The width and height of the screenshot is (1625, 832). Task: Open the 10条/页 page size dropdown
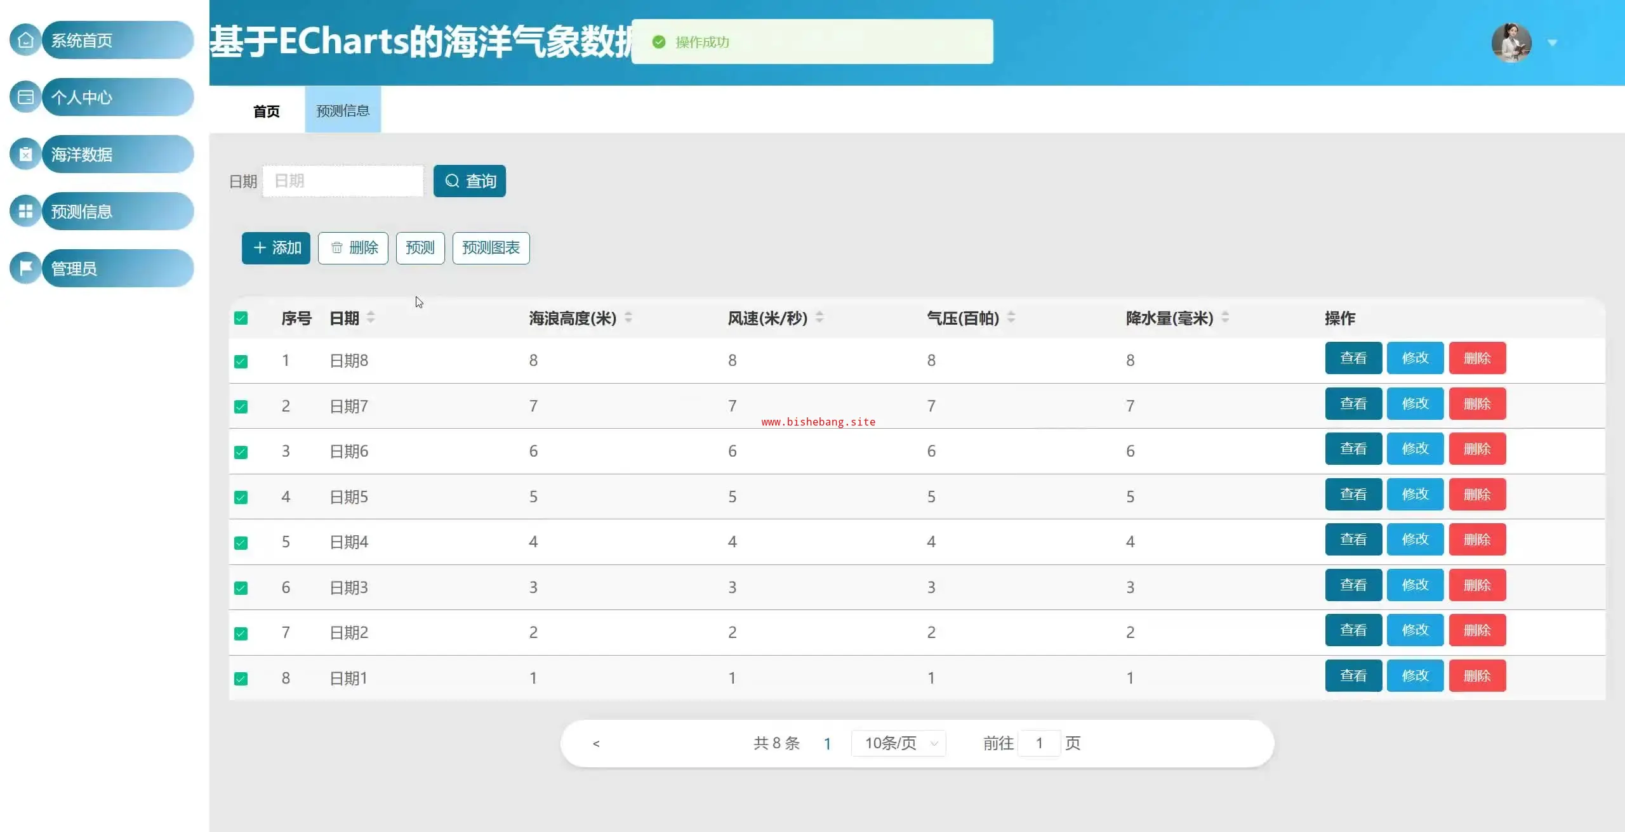[898, 743]
